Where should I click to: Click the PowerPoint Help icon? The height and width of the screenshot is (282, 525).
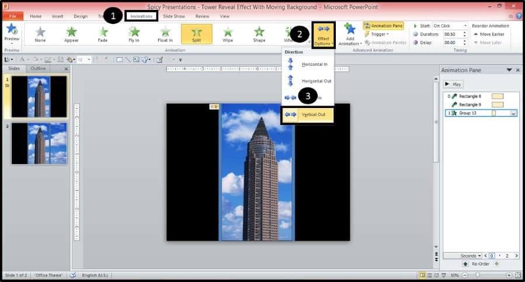[519, 16]
